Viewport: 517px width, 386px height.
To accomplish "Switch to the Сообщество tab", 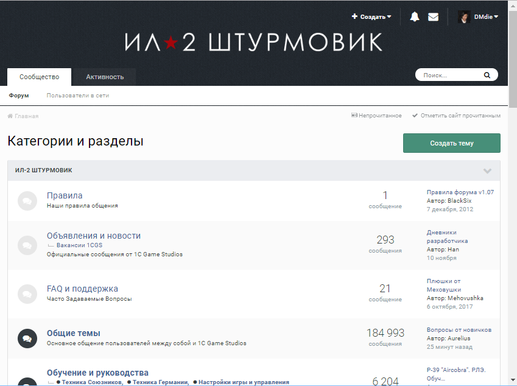I will click(x=39, y=77).
